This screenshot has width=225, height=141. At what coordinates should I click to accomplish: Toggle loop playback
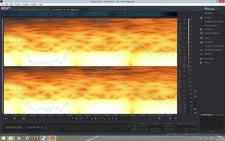point(42,127)
